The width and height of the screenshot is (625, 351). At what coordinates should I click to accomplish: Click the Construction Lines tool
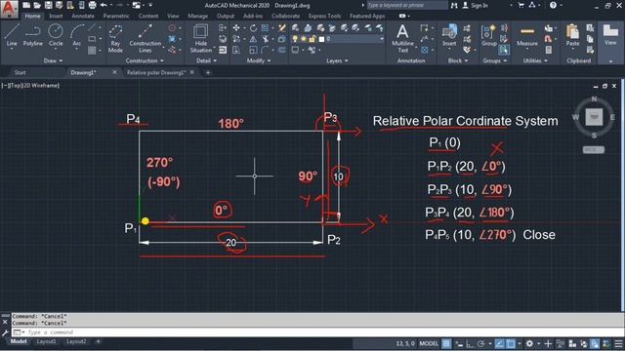[146, 39]
